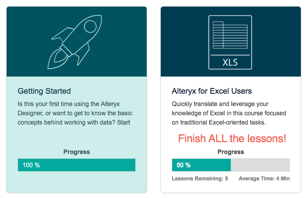Click the Getting Started 100% progress bar
This screenshot has width=307, height=198.
click(x=76, y=165)
